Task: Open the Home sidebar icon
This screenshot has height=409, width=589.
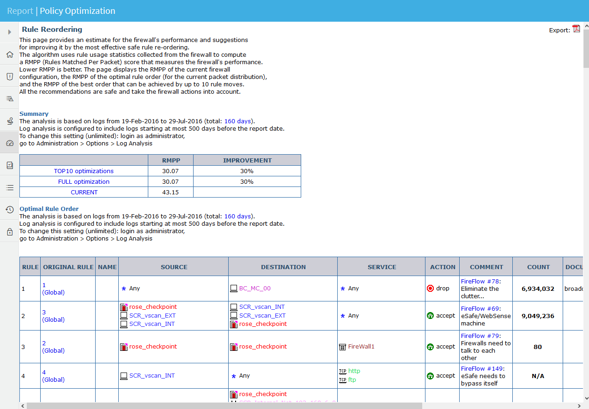Action: [x=9, y=54]
